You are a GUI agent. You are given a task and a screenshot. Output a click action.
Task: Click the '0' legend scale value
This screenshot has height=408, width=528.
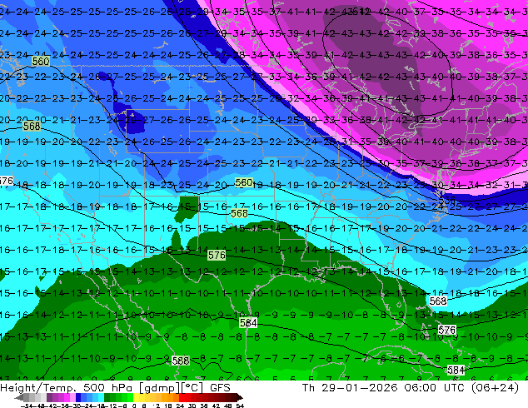click(134, 406)
